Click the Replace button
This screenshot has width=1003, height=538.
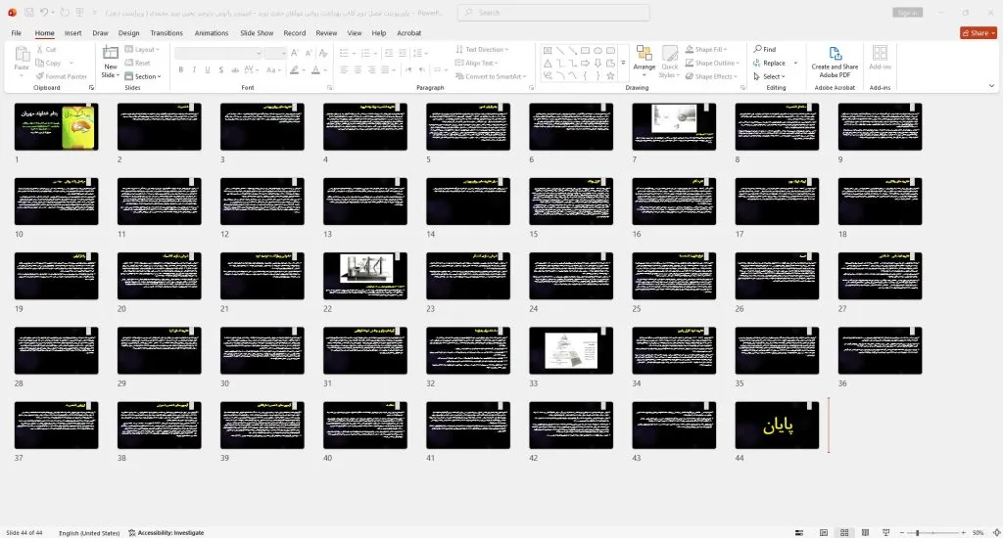tap(770, 63)
